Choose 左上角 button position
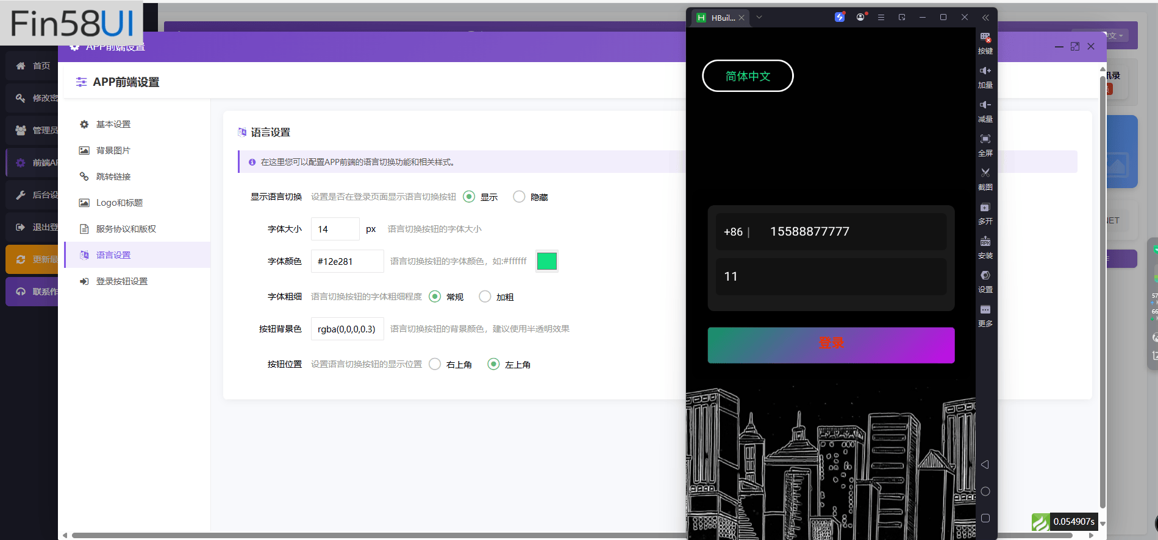 (493, 364)
